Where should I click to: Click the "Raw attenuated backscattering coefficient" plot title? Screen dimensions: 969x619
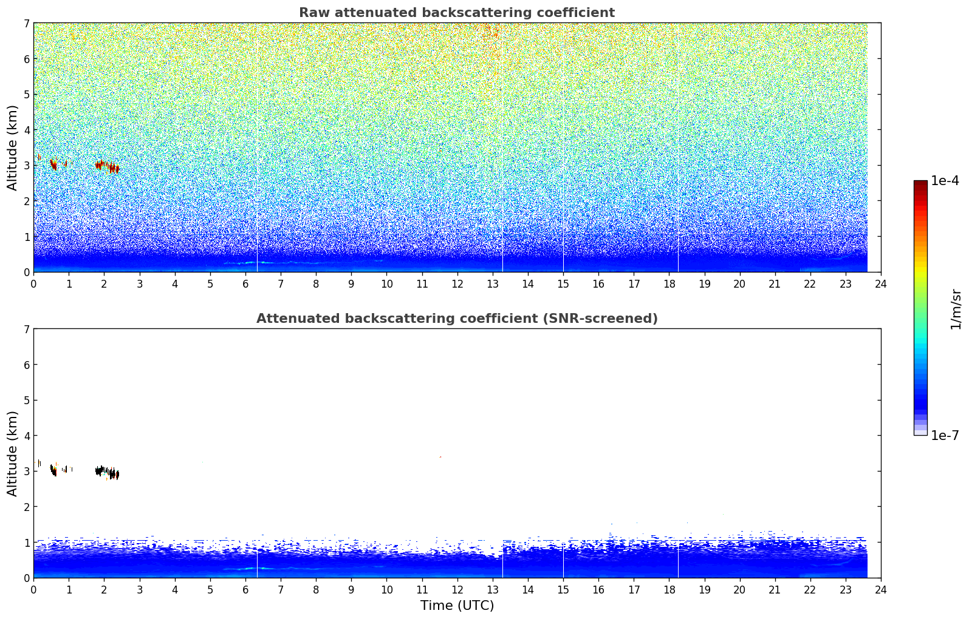(x=456, y=13)
